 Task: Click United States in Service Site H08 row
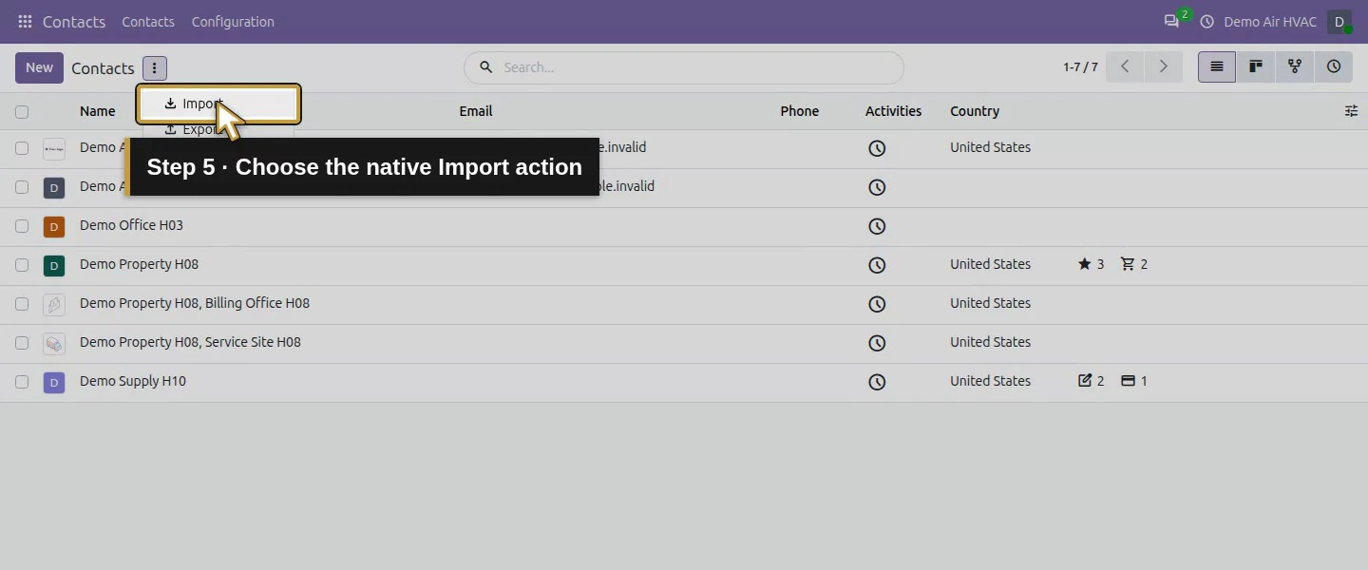990,342
